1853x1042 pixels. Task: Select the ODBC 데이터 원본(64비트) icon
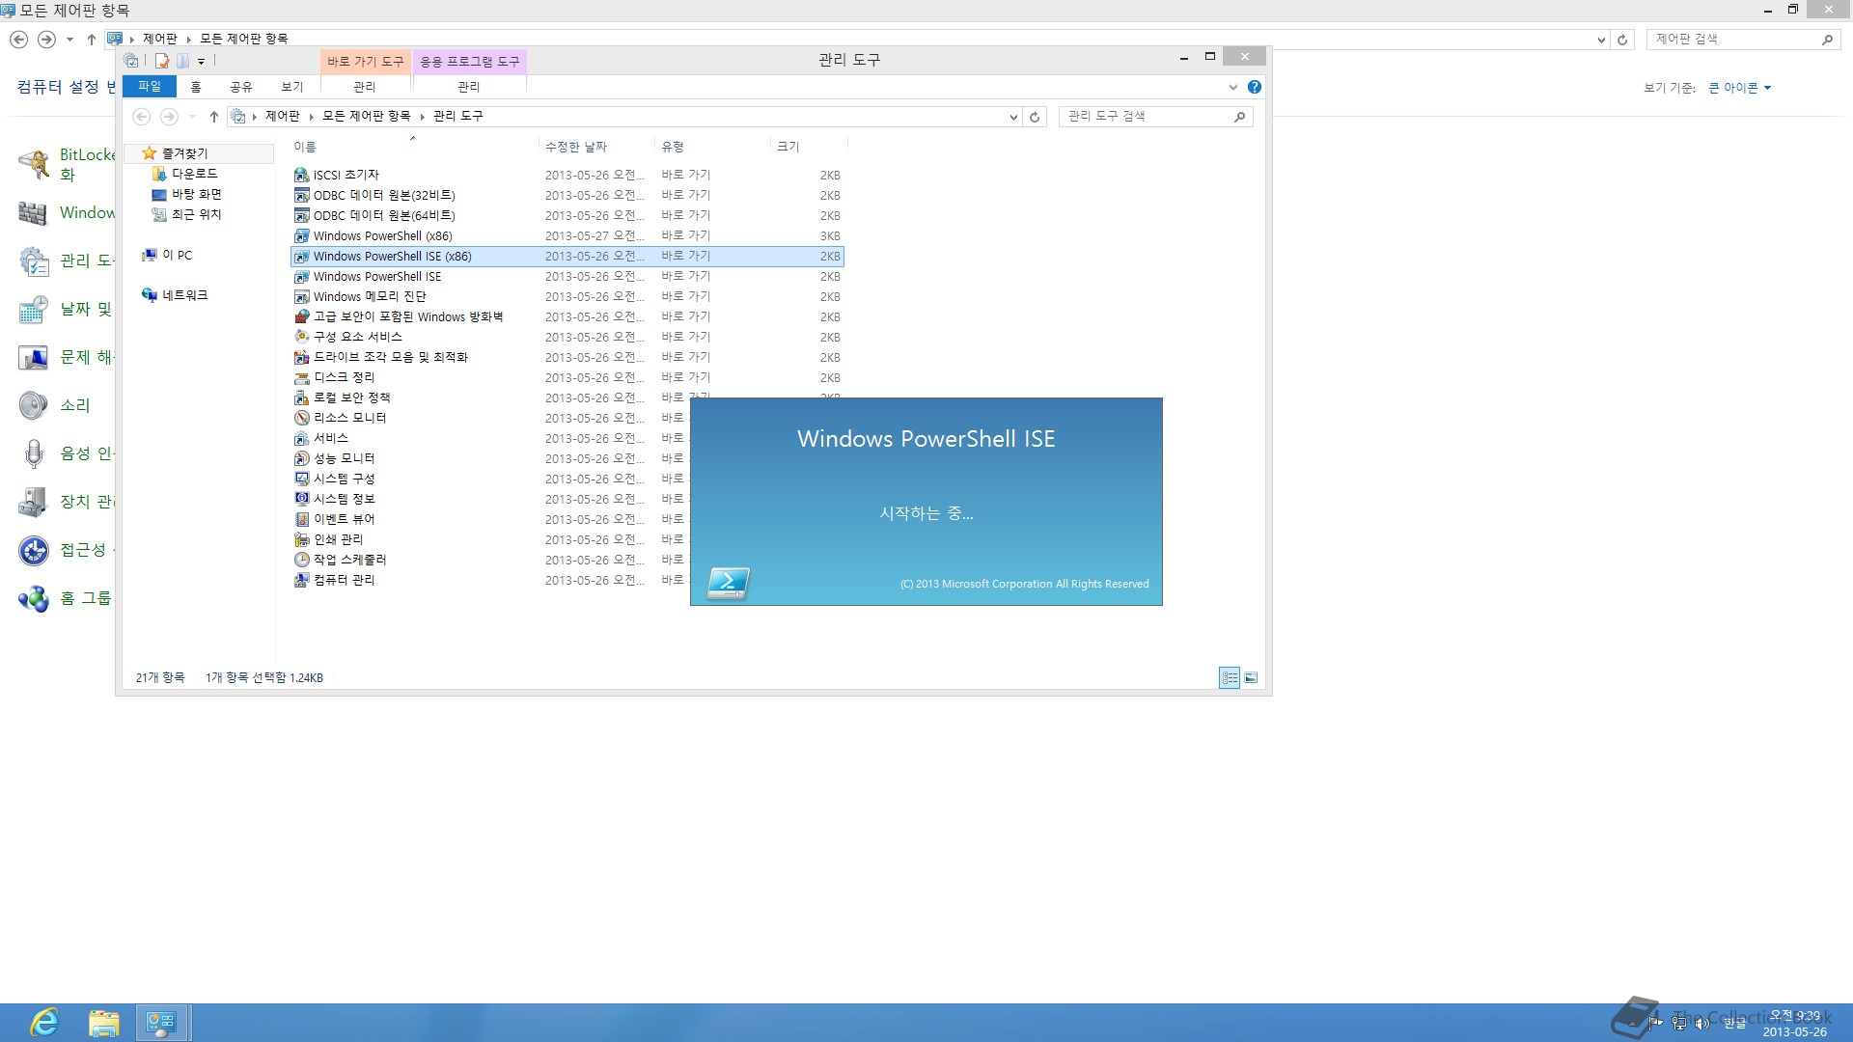click(x=302, y=216)
